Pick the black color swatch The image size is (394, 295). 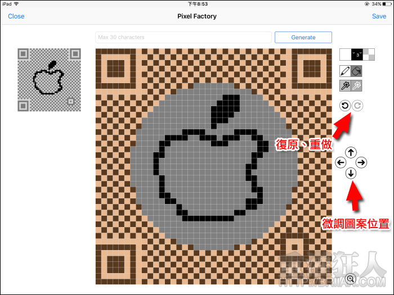(x=357, y=55)
